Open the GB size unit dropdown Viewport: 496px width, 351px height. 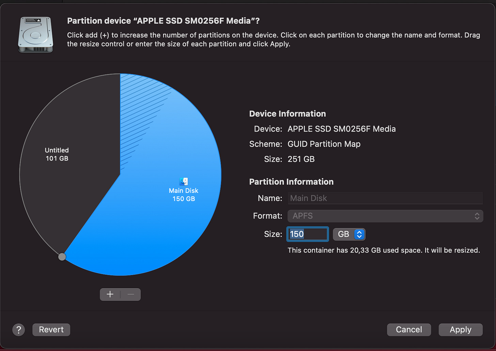[x=349, y=234]
